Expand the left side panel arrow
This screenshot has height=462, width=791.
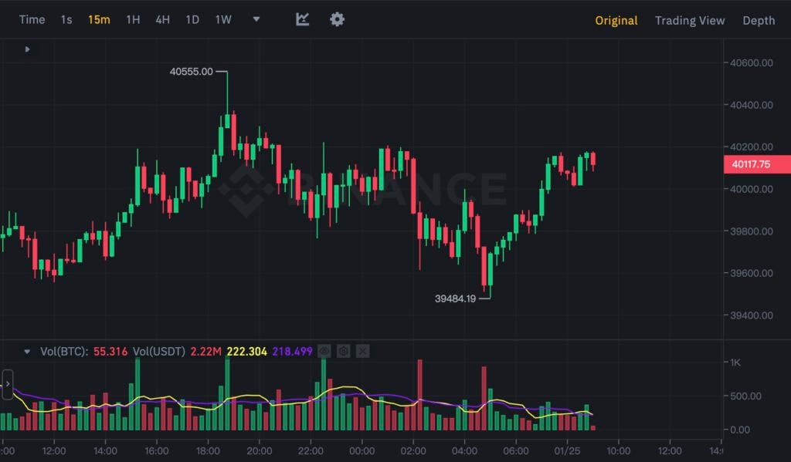pyautogui.click(x=8, y=383)
